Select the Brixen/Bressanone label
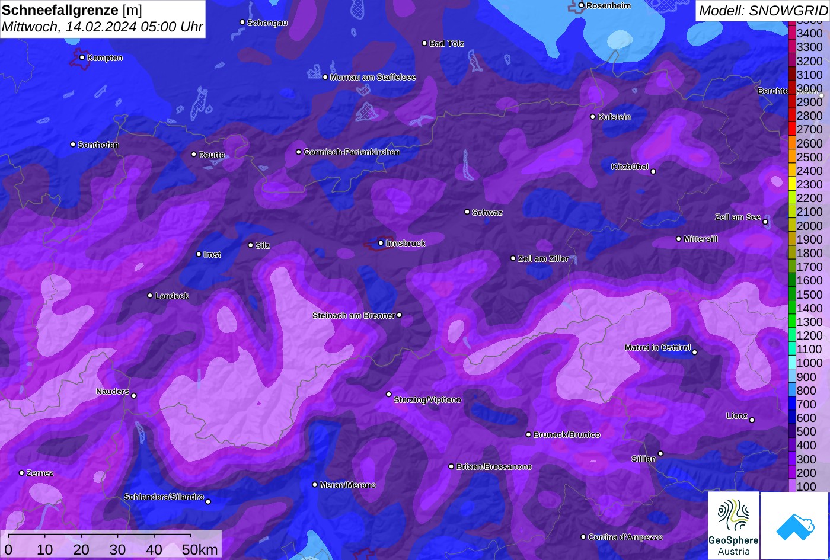830x560 pixels. [x=494, y=466]
